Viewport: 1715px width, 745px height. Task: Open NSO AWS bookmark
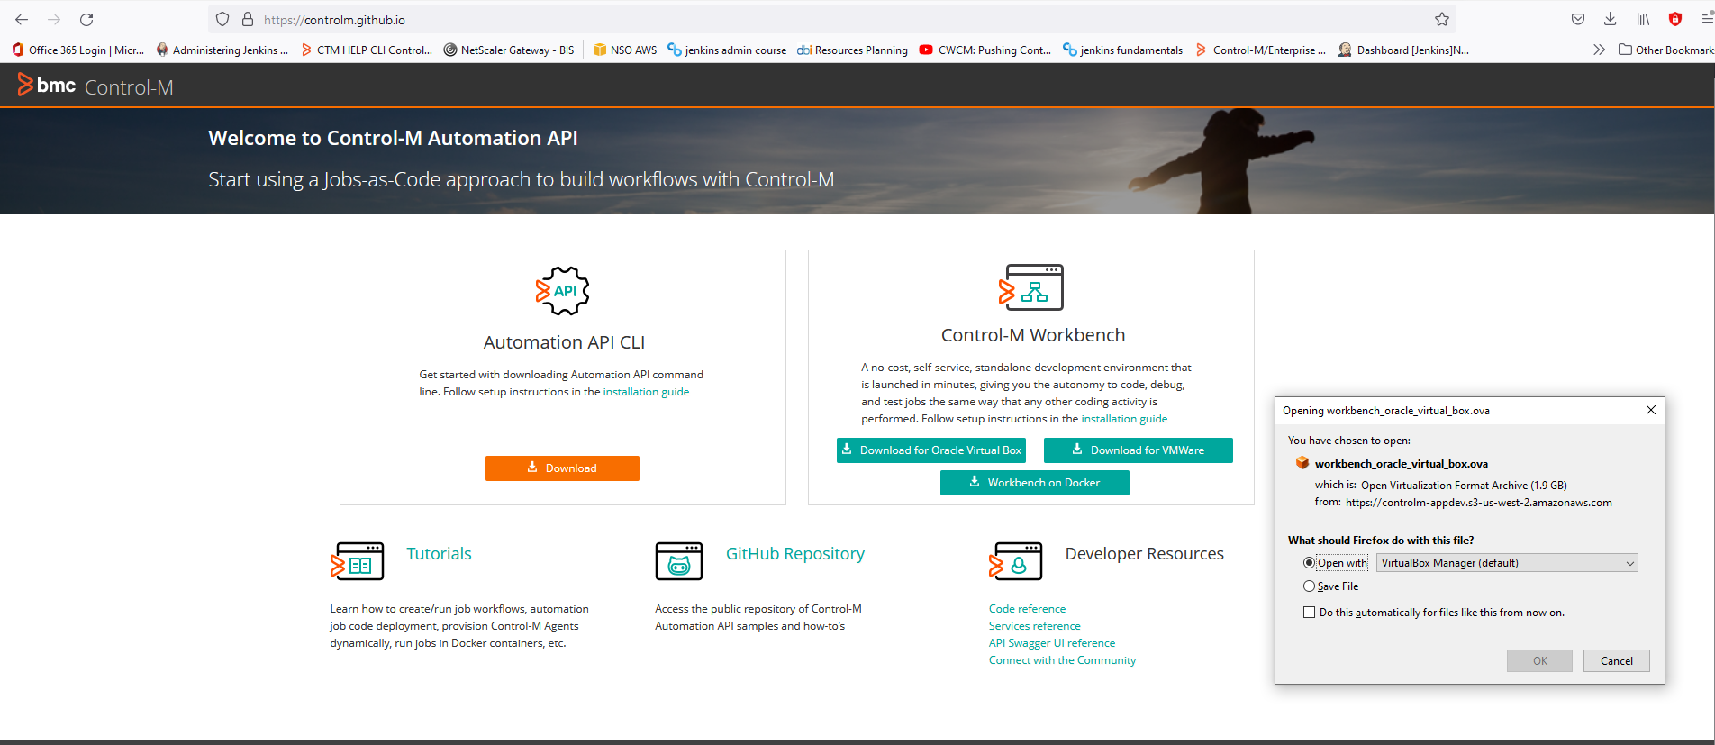(x=625, y=50)
